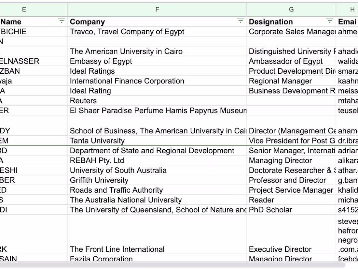Click the Griffith University cell
Image resolution: width=358 pixels, height=269 pixels.
click(99, 180)
